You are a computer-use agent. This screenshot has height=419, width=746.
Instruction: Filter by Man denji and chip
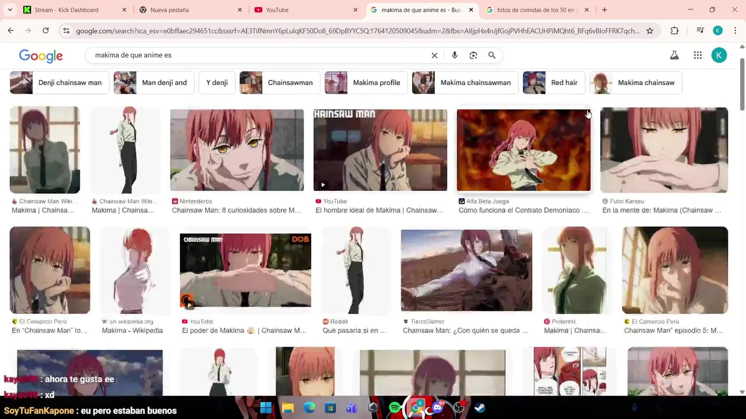153,83
